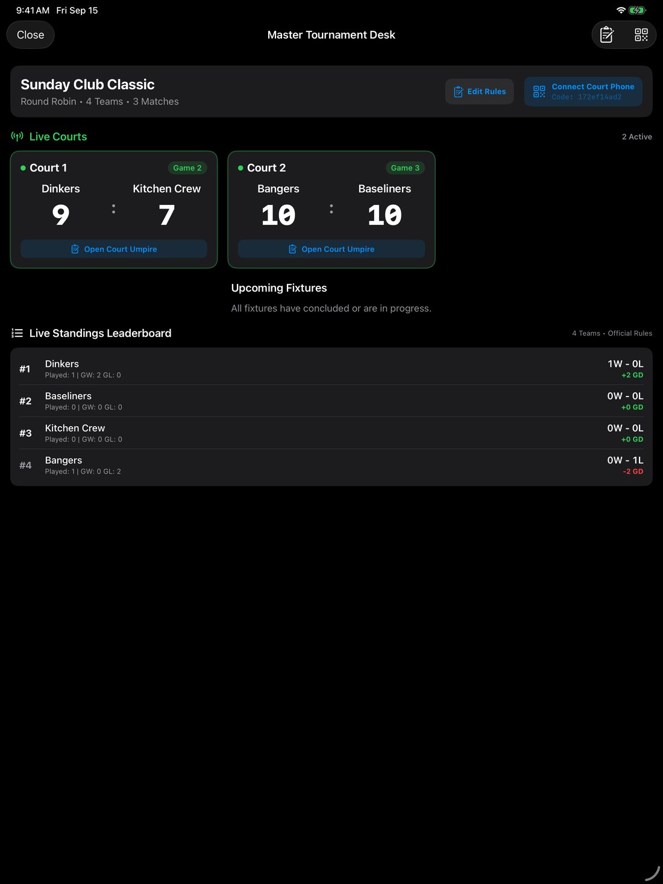Click the Upcoming Fixtures heading
The image size is (663, 884).
pyautogui.click(x=279, y=288)
